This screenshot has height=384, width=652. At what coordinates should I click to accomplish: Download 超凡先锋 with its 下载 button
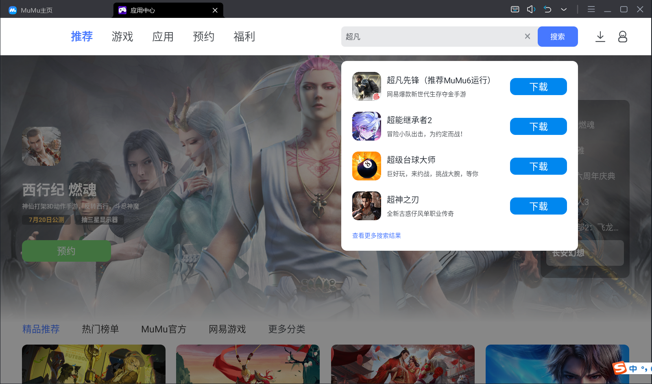click(x=539, y=87)
